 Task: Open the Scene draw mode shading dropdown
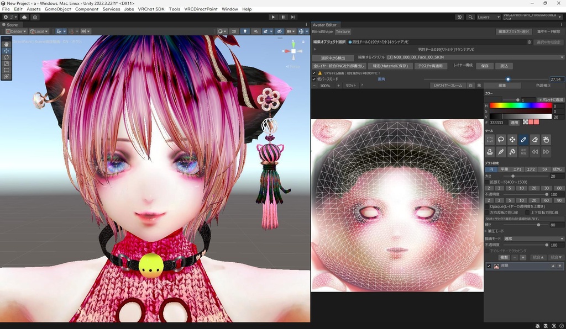(222, 31)
